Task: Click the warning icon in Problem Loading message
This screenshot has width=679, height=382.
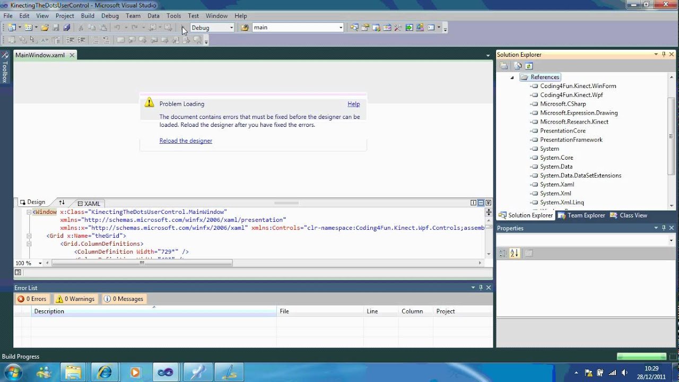Action: pos(149,103)
